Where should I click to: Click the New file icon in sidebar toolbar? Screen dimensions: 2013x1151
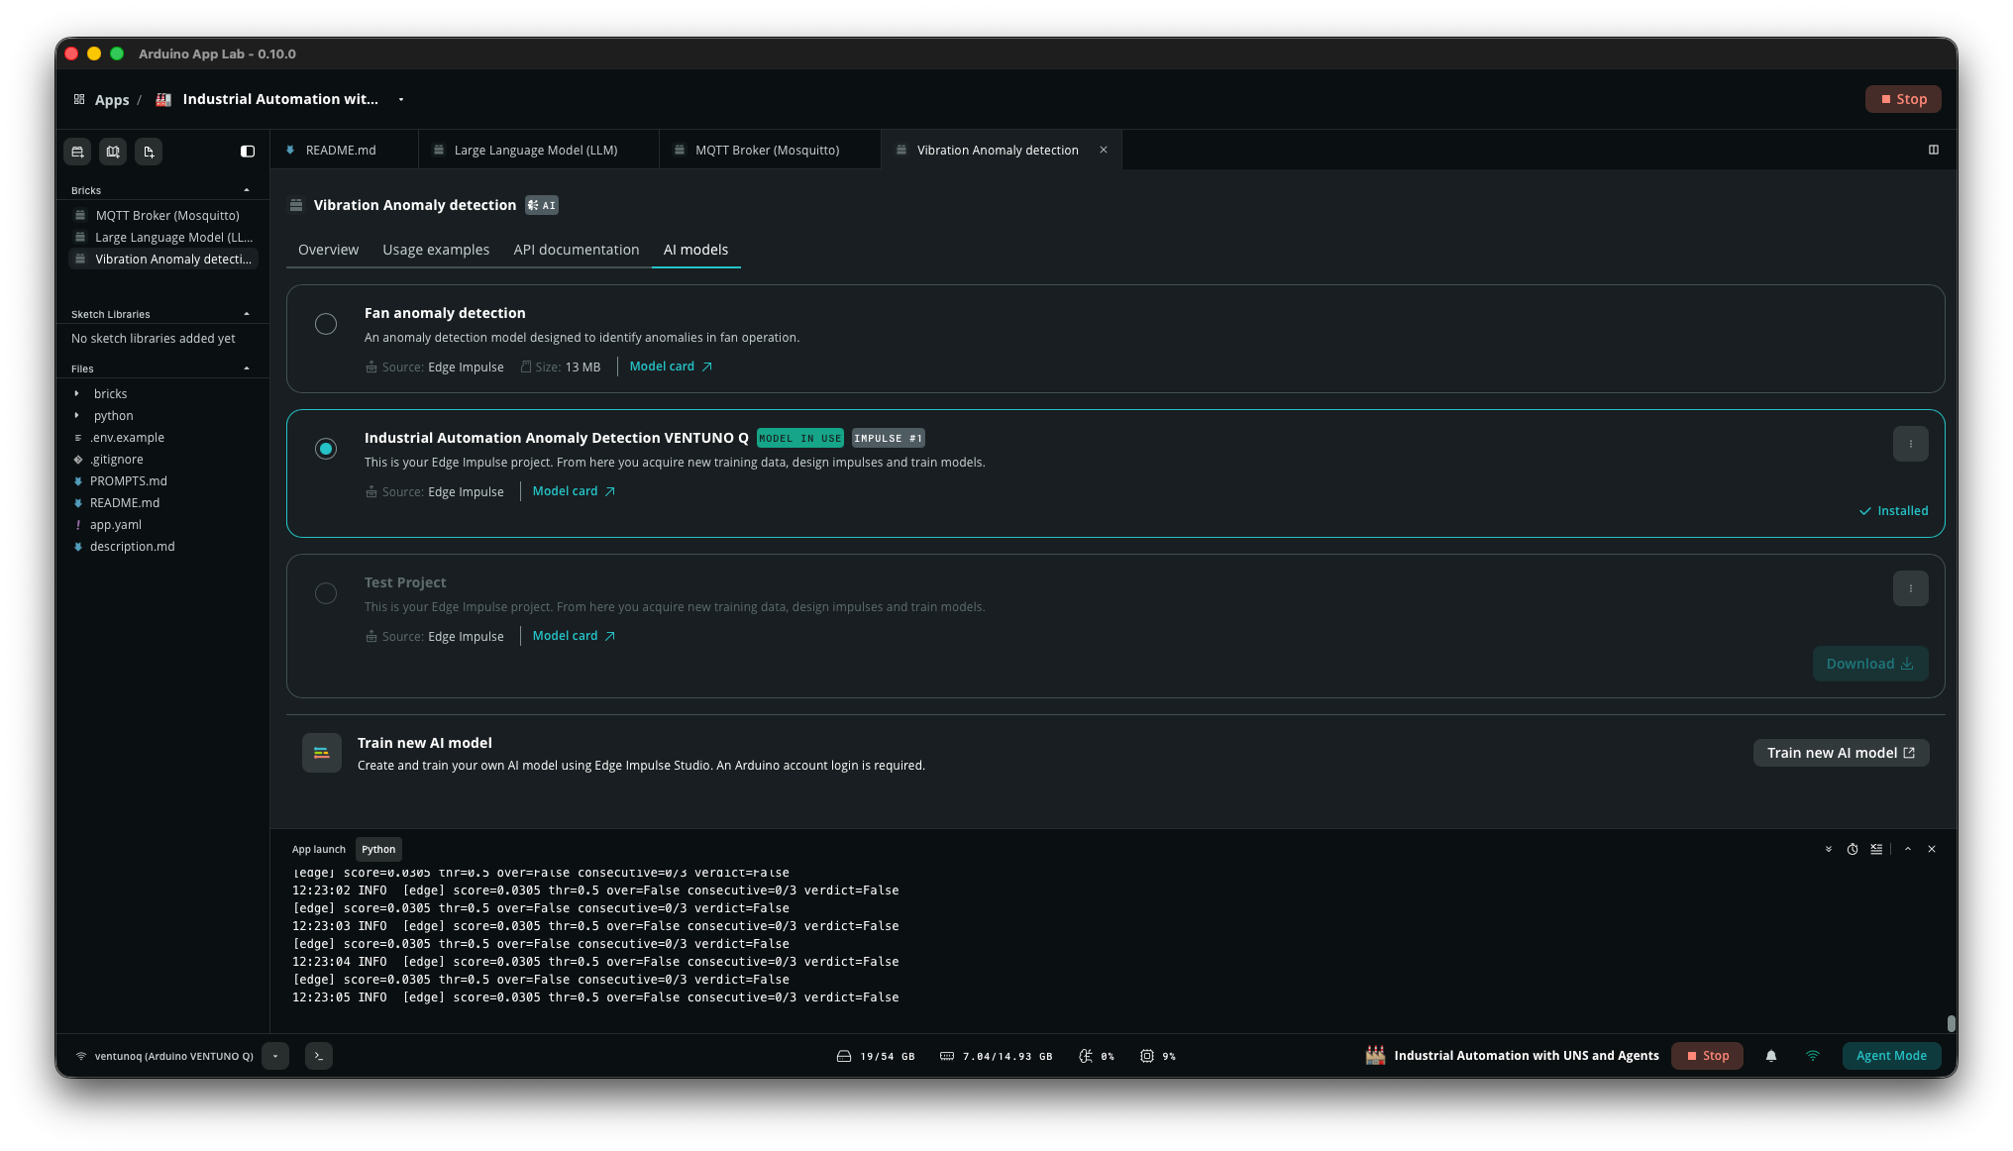(149, 152)
